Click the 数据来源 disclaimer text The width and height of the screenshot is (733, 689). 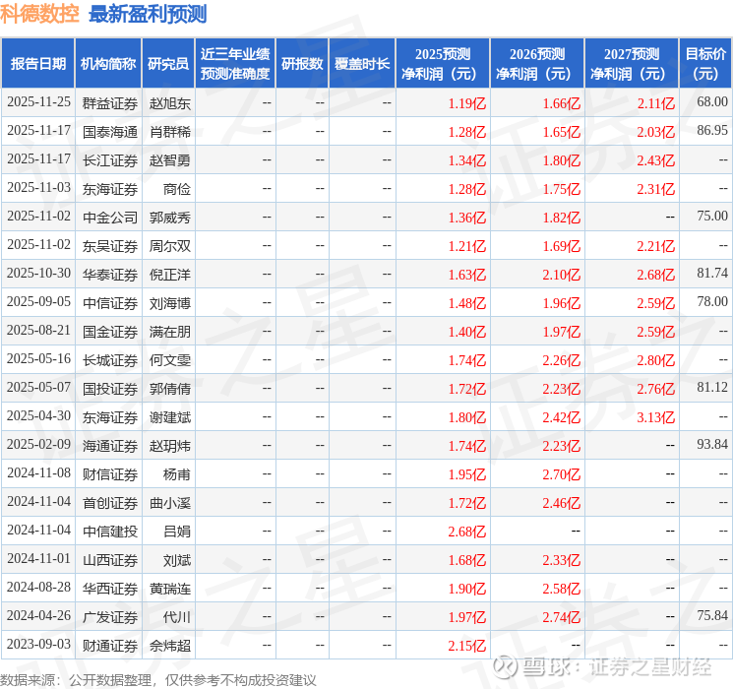click(x=158, y=679)
